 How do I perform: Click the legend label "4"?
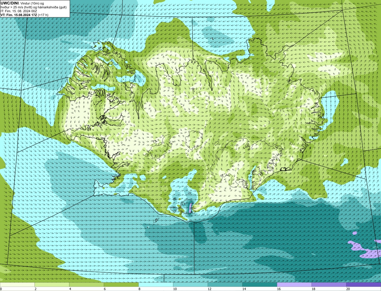point(70,289)
